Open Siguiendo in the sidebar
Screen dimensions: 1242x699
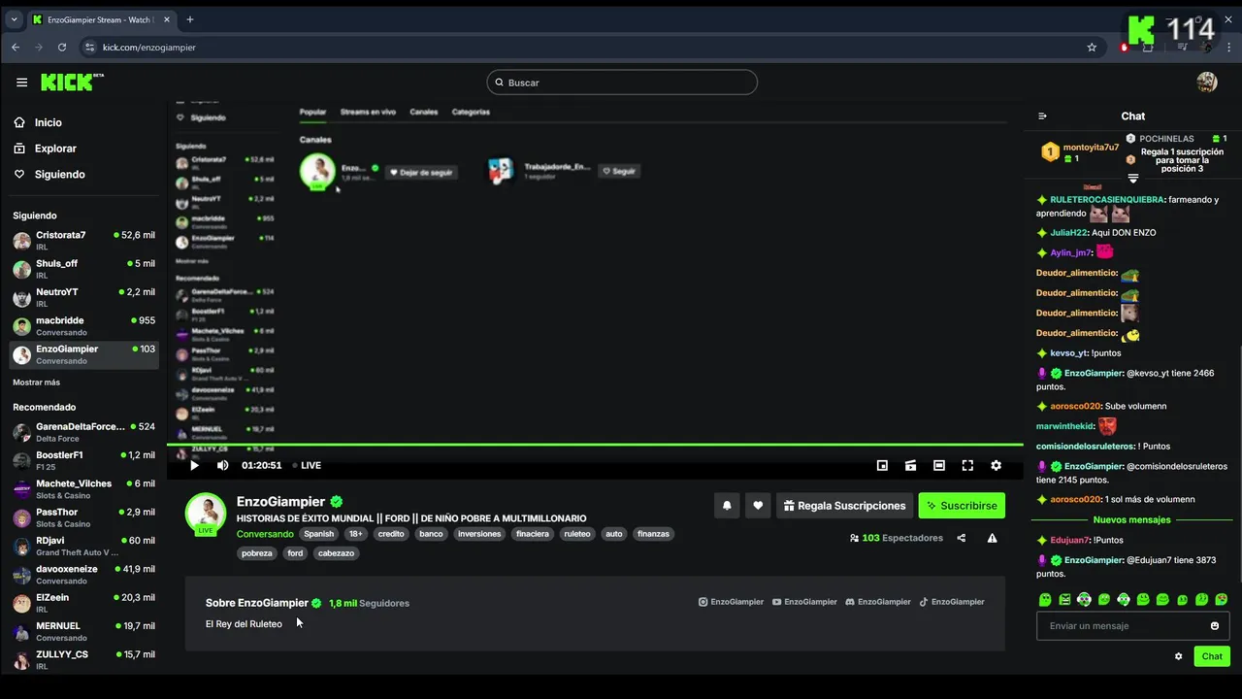pos(59,175)
